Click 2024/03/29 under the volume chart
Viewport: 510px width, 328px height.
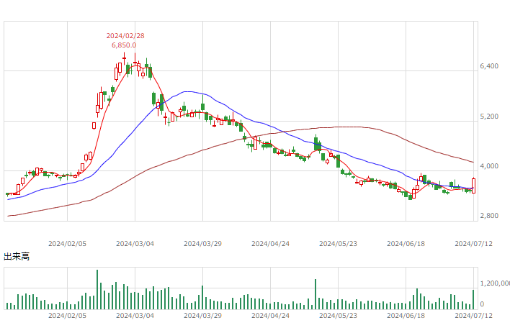tap(202, 316)
